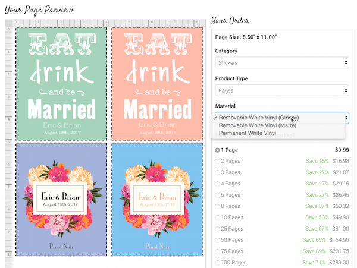Select the purple floral Pinot Noir label
The image size is (357, 268).
[62, 199]
